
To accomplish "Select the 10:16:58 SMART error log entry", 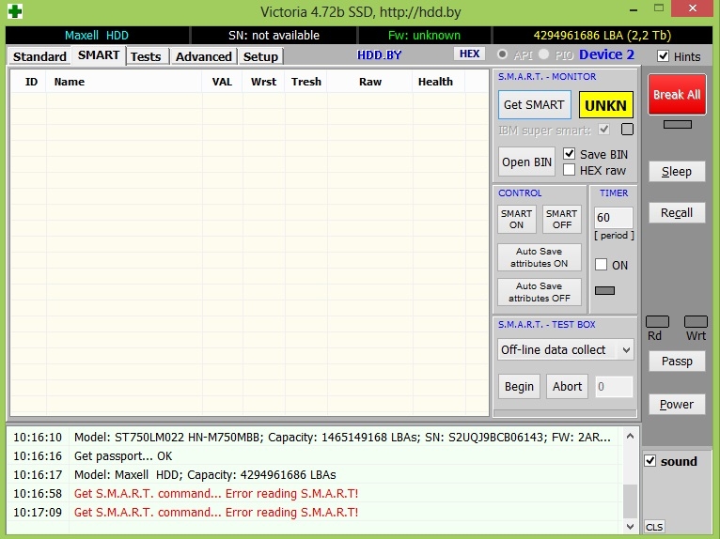I will (315, 494).
